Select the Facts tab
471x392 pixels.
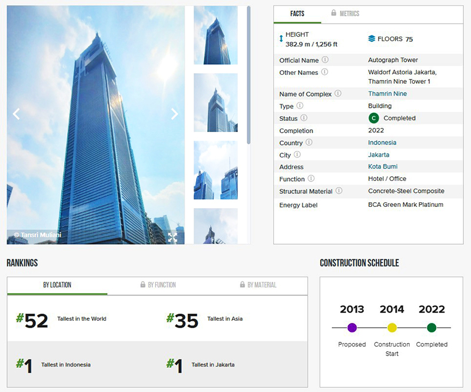coord(297,14)
